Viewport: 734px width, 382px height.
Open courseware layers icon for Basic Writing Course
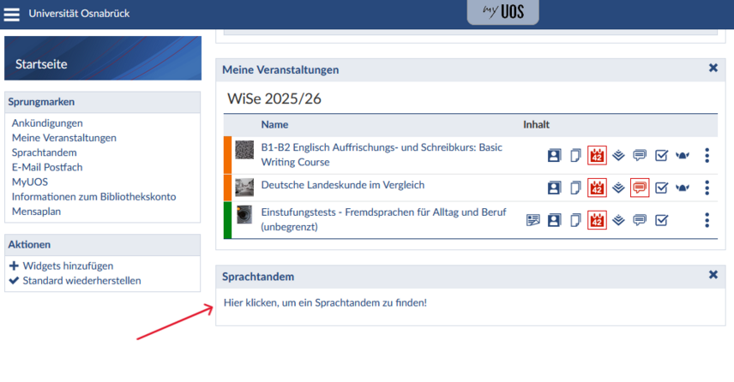(x=617, y=156)
